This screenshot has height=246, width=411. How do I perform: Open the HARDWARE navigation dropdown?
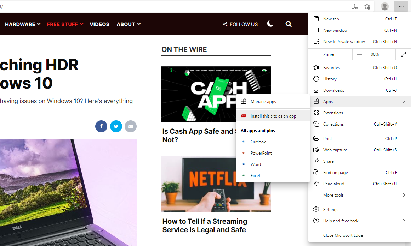point(23,24)
